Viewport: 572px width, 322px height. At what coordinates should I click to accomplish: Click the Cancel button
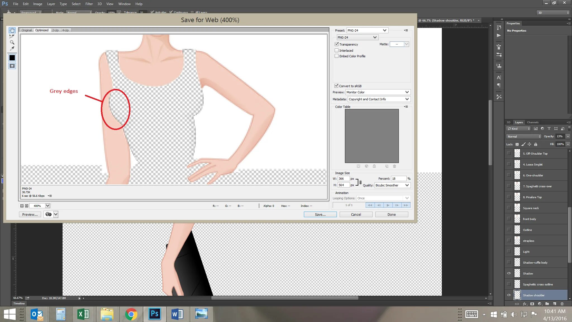[x=356, y=214]
